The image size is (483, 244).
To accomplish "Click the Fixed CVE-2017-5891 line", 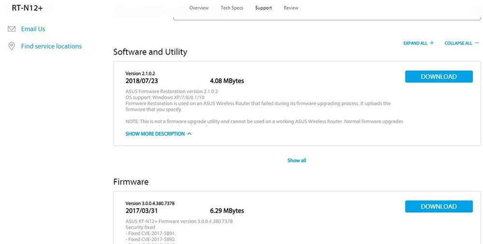I will (151, 233).
